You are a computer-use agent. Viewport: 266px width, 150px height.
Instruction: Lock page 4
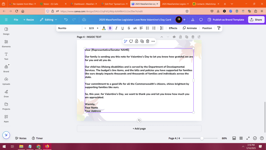click(180, 37)
